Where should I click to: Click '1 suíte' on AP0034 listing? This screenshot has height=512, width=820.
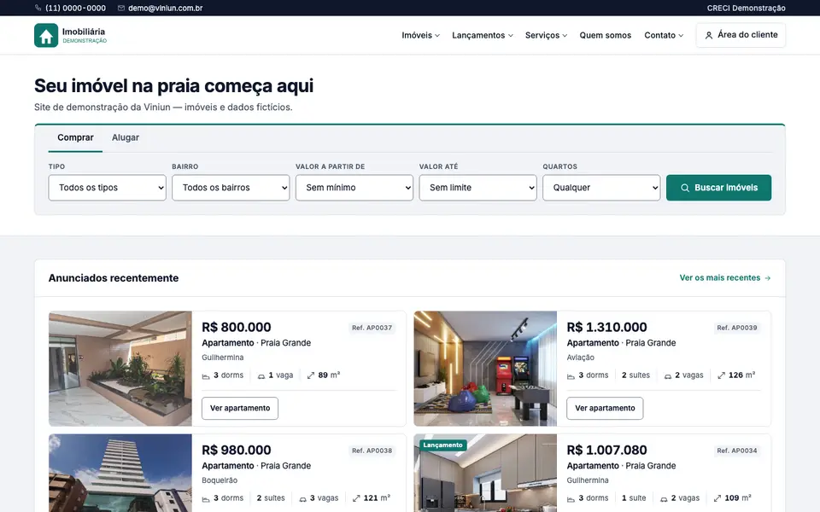click(x=633, y=497)
